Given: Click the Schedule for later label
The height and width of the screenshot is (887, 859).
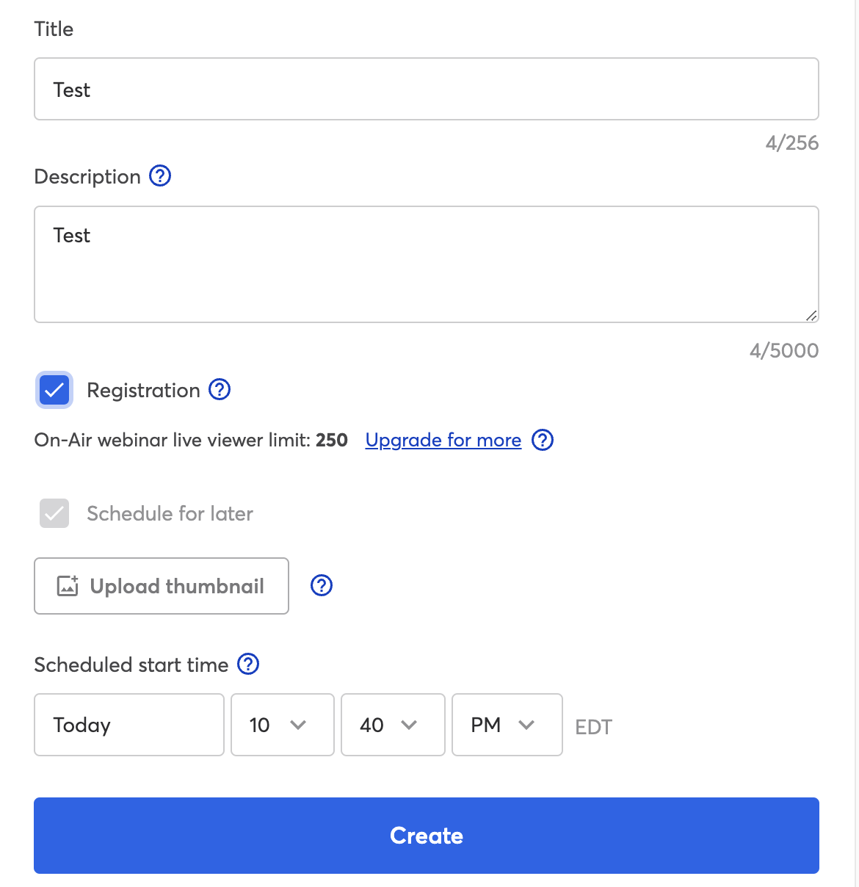Looking at the screenshot, I should click(170, 513).
